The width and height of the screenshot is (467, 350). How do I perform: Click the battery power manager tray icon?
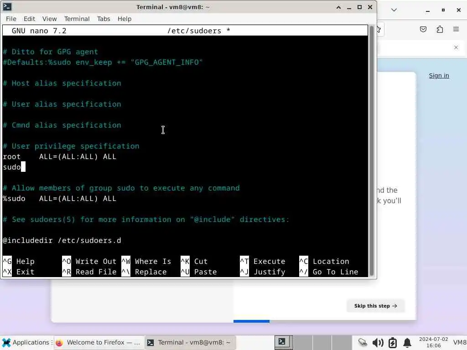pyautogui.click(x=393, y=343)
